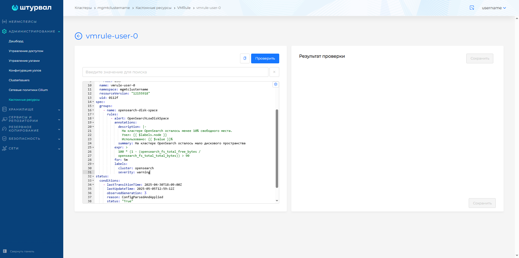Click the 'reason: ConfigParsedAndApplied' line
Screen dimensions: 519x258
(135, 197)
